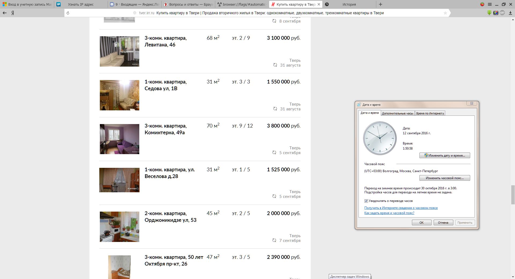This screenshot has width=515, height=279.
Task: Open listing '1-комн. квартира, Седова ул, 1В'
Action: (166, 85)
